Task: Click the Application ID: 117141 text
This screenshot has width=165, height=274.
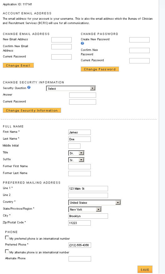Action: [x=17, y=4]
